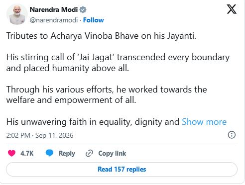Click the tweet's first line about Vinoba Bhave
Image resolution: width=245 pixels, height=185 pixels.
101,36
